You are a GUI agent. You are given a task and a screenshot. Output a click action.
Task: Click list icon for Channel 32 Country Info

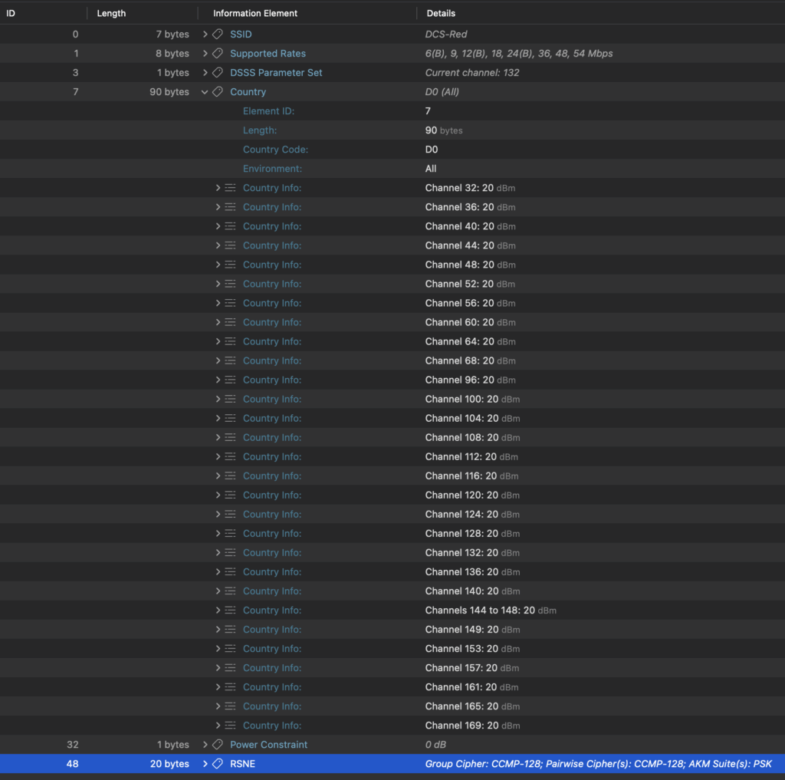pyautogui.click(x=230, y=188)
